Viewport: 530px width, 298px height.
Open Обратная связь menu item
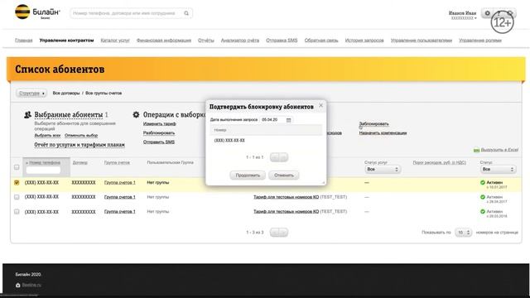point(321,41)
